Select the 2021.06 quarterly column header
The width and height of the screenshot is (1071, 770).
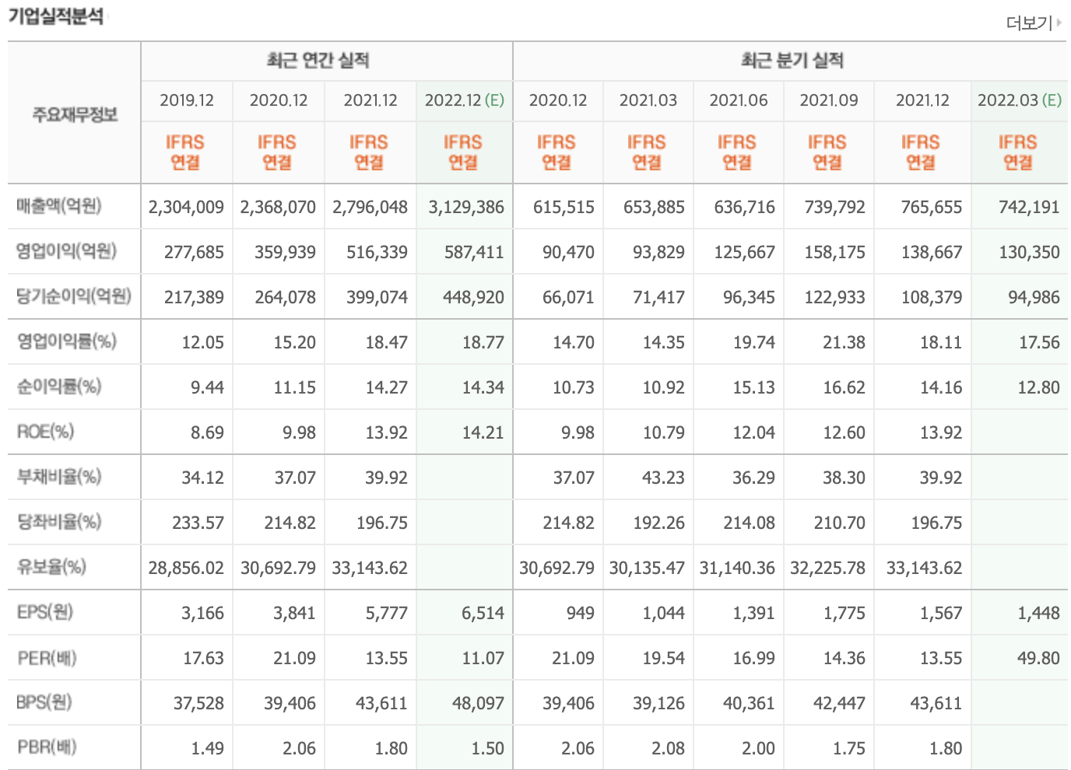point(739,100)
